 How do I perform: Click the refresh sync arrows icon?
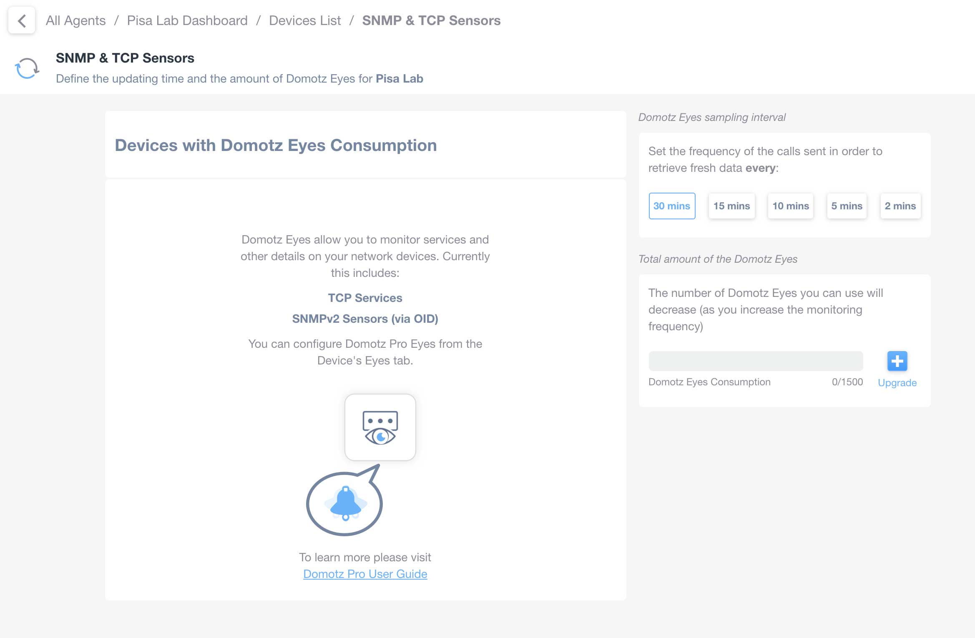click(x=27, y=68)
